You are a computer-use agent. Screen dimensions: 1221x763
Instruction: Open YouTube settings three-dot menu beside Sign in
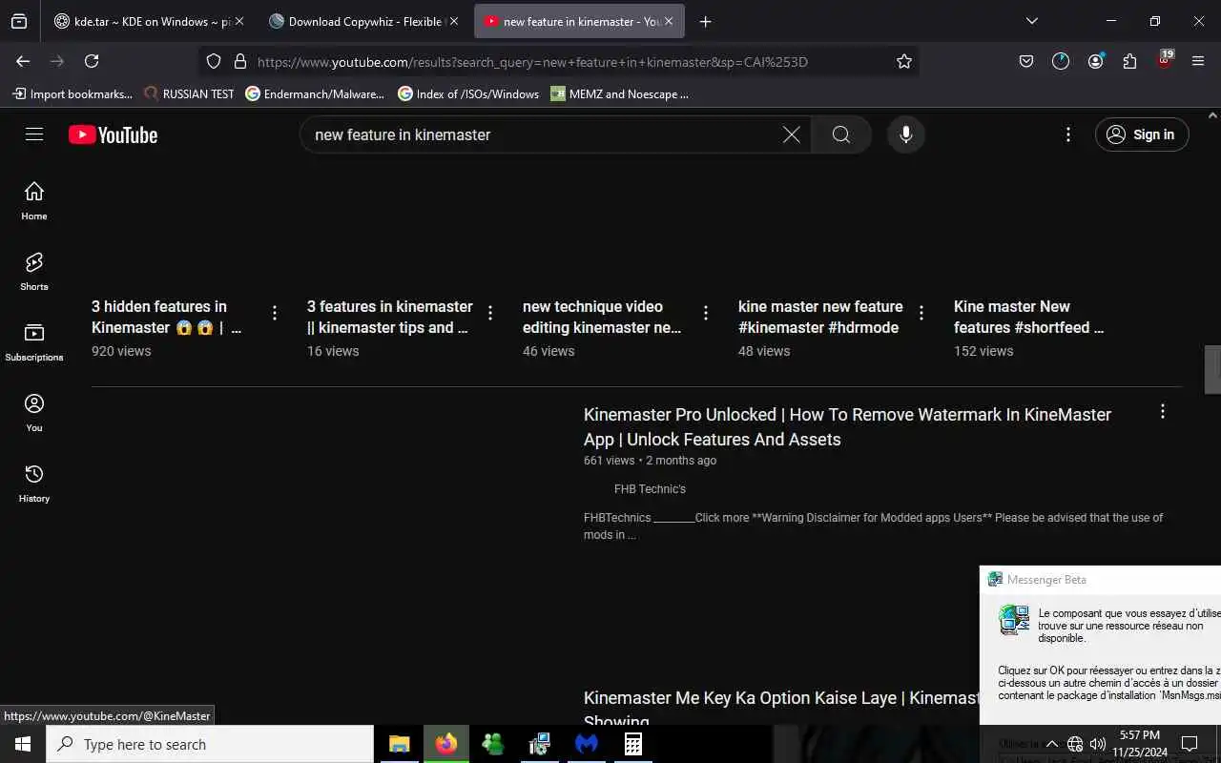1068,134
